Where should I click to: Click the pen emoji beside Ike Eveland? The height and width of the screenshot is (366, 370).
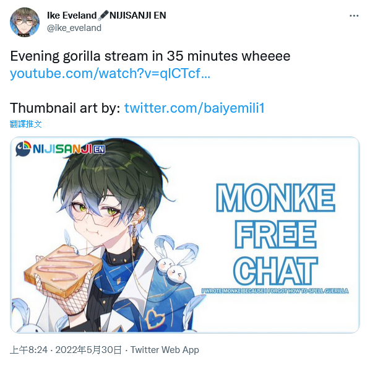point(103,15)
